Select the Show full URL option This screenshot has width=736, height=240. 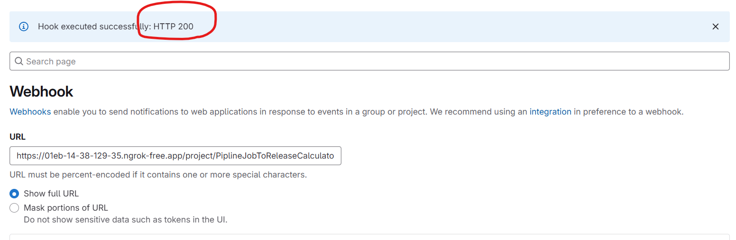tap(14, 194)
